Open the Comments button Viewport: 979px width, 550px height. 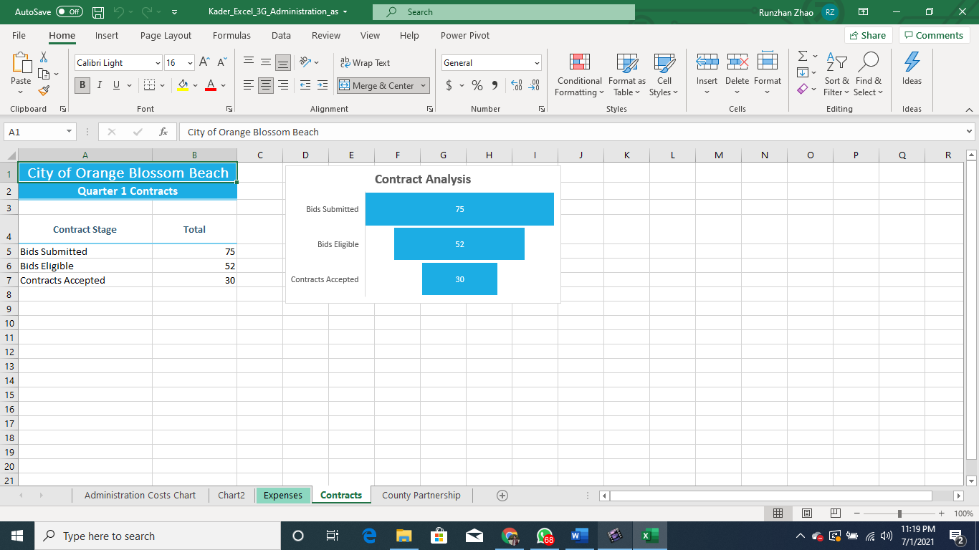click(x=934, y=35)
